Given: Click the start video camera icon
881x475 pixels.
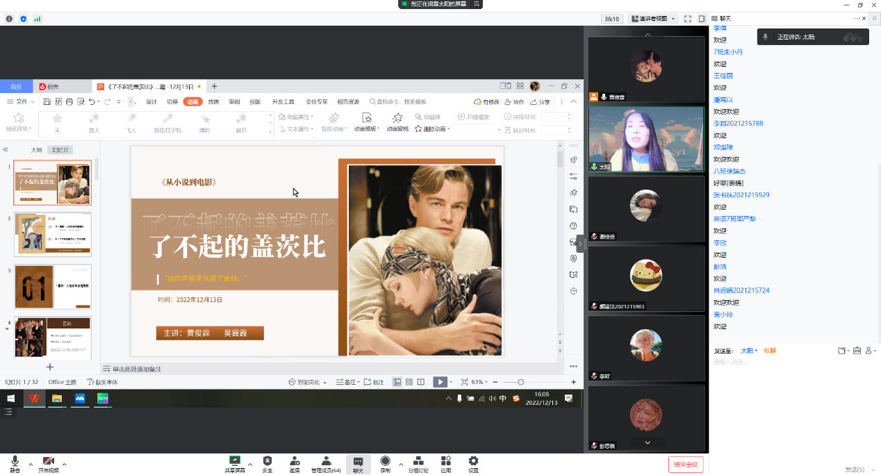Looking at the screenshot, I should 49,463.
